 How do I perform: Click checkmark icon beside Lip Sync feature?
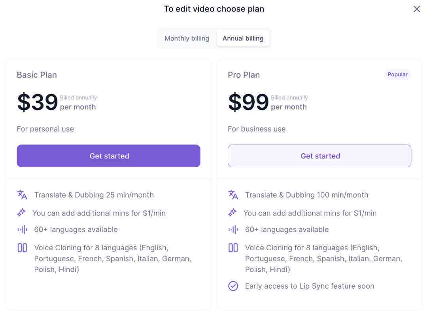pos(233,286)
